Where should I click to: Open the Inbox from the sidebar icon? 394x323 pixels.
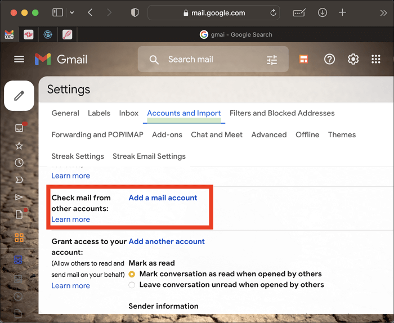[19, 128]
